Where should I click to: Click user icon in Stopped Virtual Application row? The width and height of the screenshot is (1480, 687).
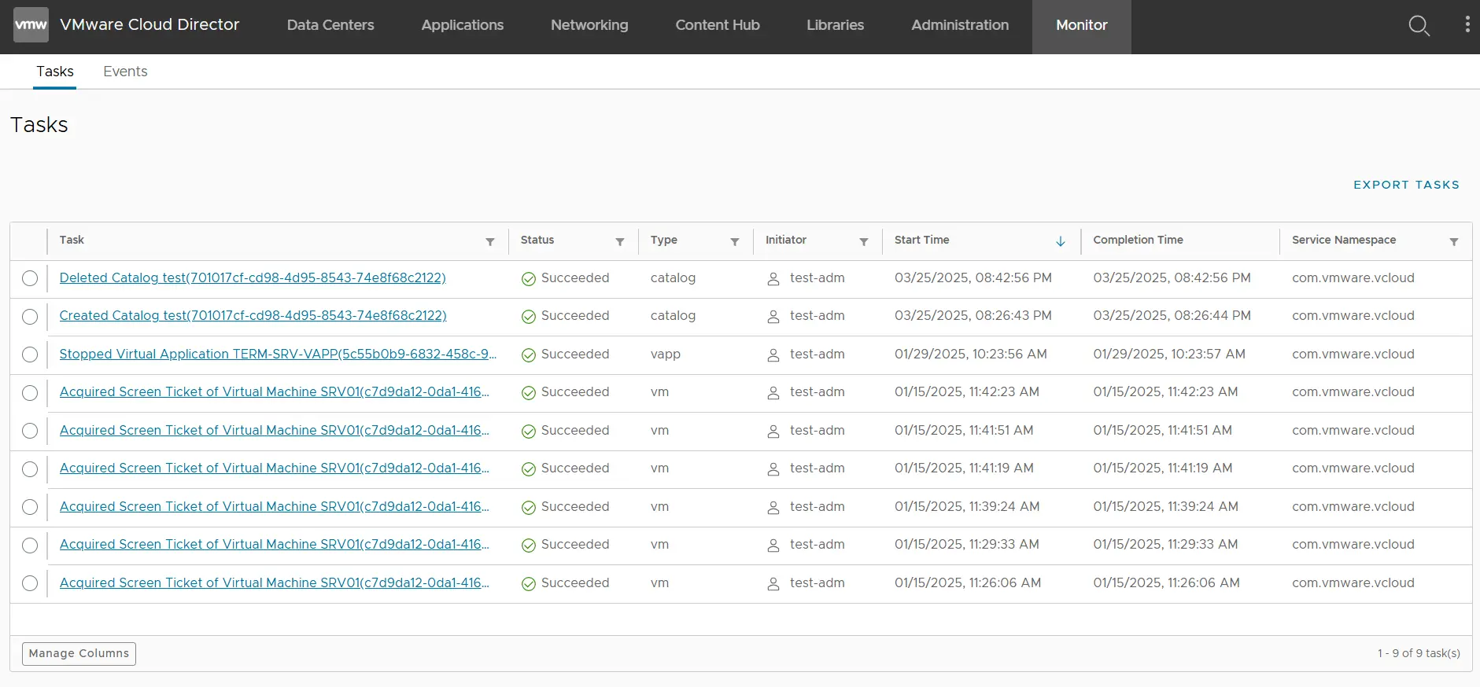(773, 355)
